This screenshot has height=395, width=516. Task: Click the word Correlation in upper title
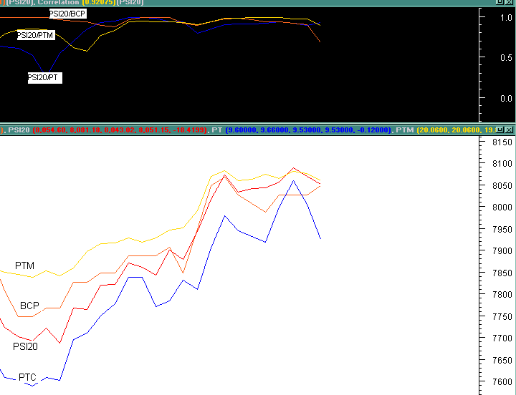(59, 2)
